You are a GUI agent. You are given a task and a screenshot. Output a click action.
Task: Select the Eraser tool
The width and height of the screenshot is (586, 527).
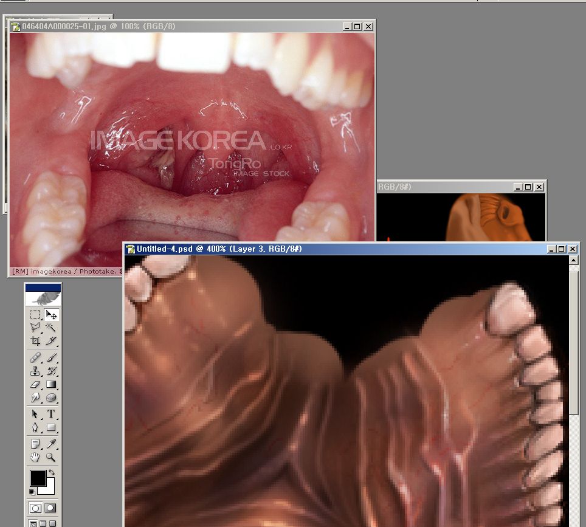[35, 384]
